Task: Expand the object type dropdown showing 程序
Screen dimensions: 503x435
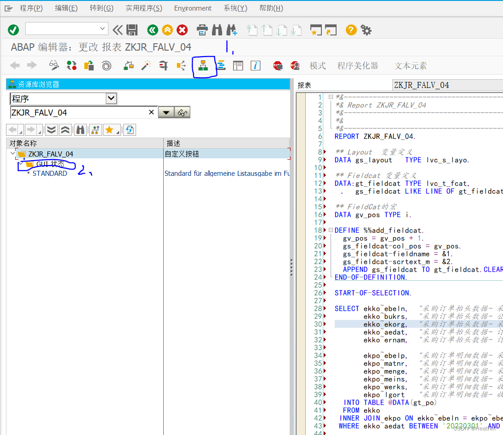Action: click(x=110, y=98)
